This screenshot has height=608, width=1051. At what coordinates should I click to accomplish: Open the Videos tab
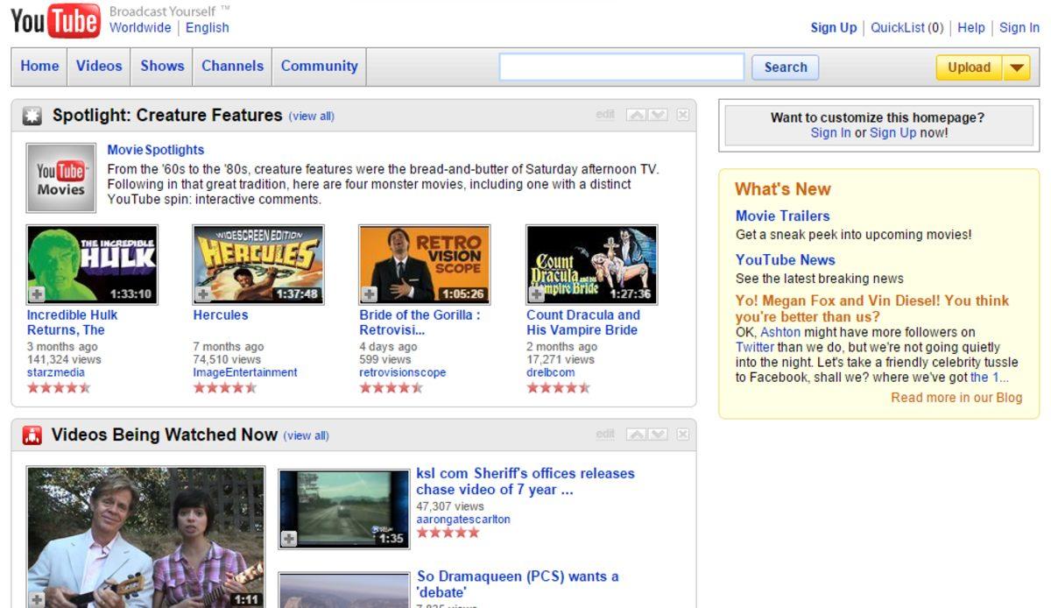point(99,67)
